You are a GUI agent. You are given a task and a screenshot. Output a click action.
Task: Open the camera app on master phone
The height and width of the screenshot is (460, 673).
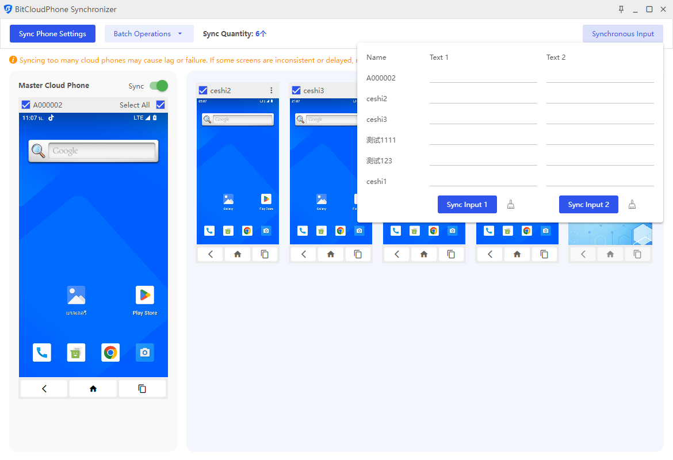click(145, 352)
